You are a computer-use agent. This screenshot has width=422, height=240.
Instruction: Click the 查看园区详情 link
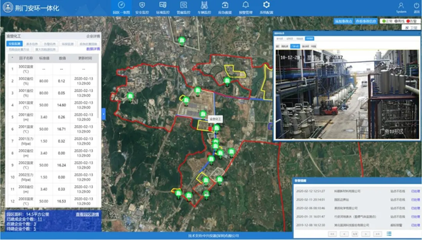click(87, 214)
